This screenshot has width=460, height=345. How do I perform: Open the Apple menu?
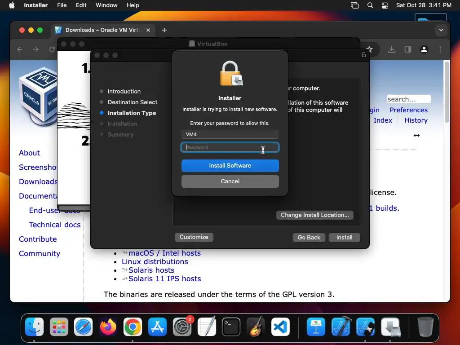(12, 5)
